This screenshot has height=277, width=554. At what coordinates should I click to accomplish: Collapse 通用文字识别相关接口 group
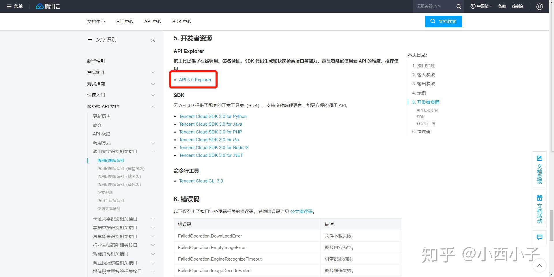153,152
